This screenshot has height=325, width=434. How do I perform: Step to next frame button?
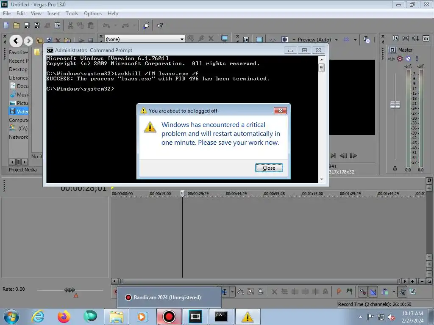(353, 156)
